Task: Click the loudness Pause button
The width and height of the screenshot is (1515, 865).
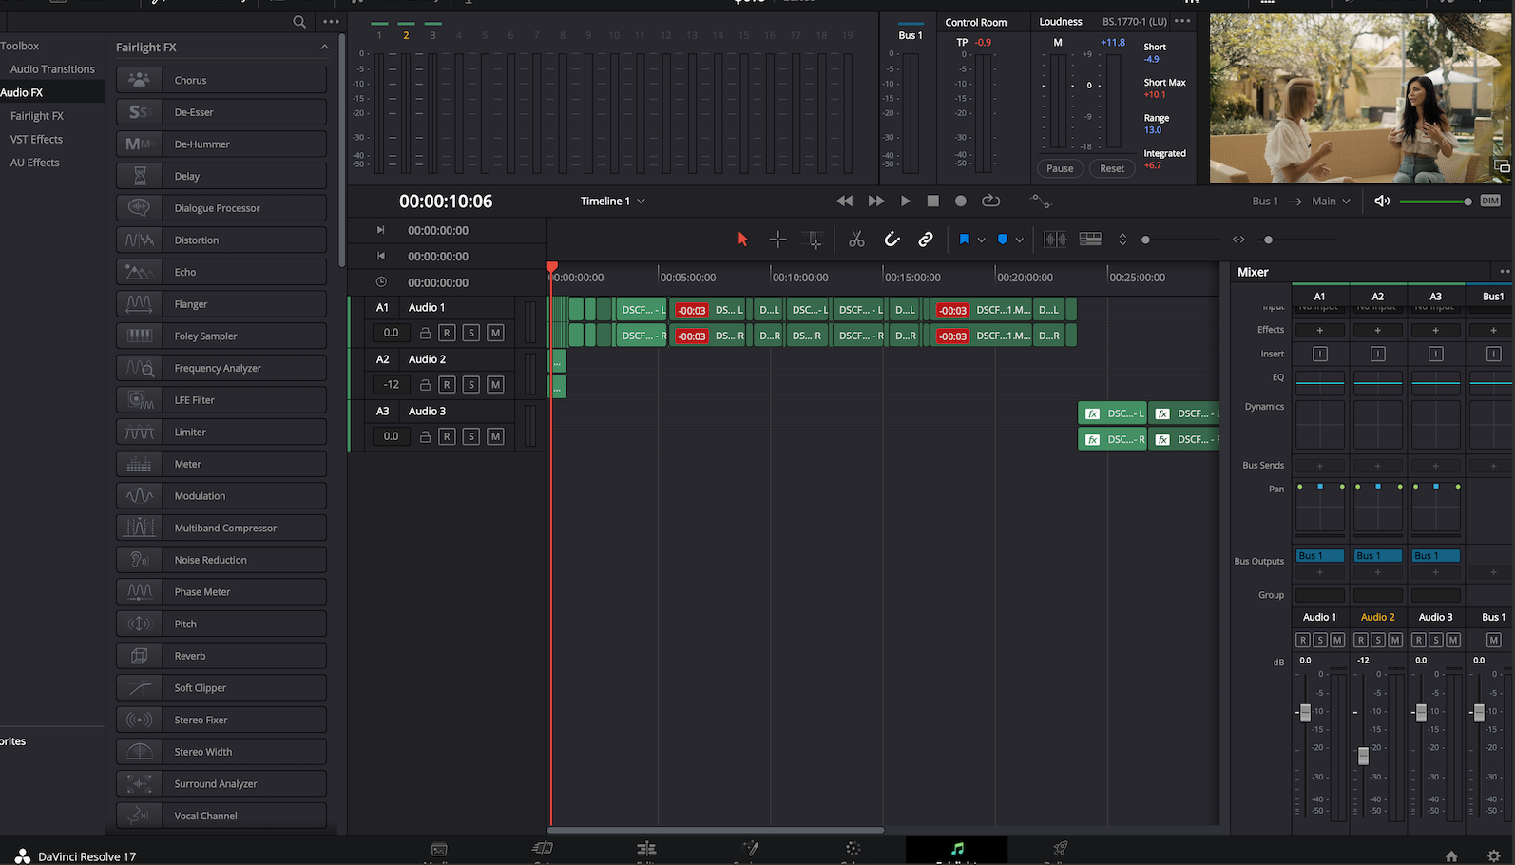Action: [x=1060, y=168]
